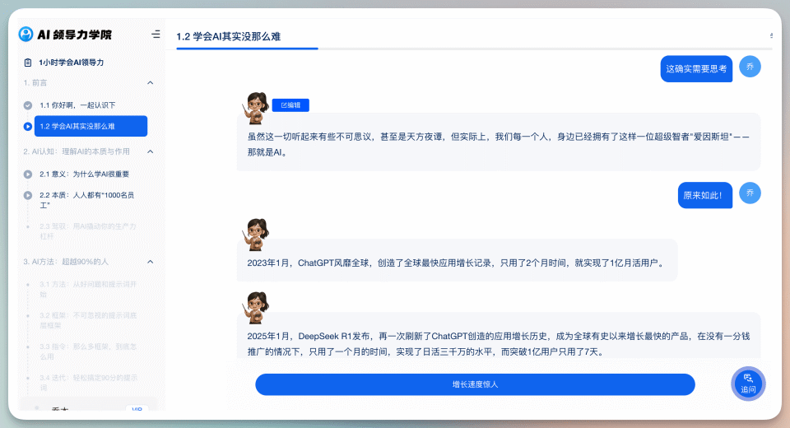Image resolution: width=790 pixels, height=428 pixels.
Task: Click the user avatar beside 原来如此!
Action: click(750, 193)
